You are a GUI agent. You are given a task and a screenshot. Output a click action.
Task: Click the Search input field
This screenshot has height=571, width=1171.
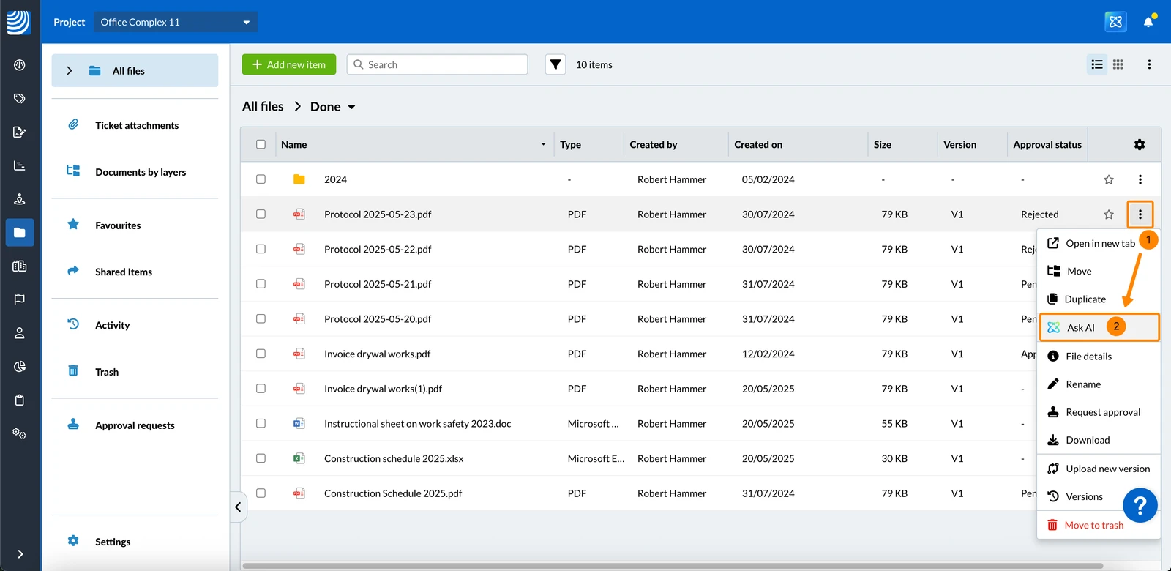click(437, 64)
